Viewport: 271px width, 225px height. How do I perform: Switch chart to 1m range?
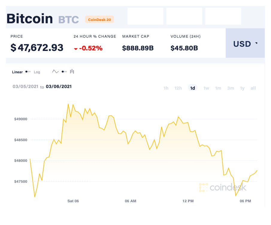click(218, 88)
